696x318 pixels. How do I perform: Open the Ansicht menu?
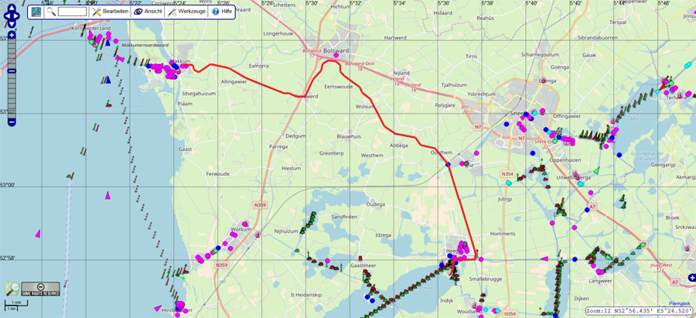[147, 12]
